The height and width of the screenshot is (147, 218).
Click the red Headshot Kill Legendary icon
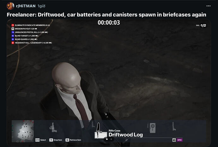(x=13, y=43)
